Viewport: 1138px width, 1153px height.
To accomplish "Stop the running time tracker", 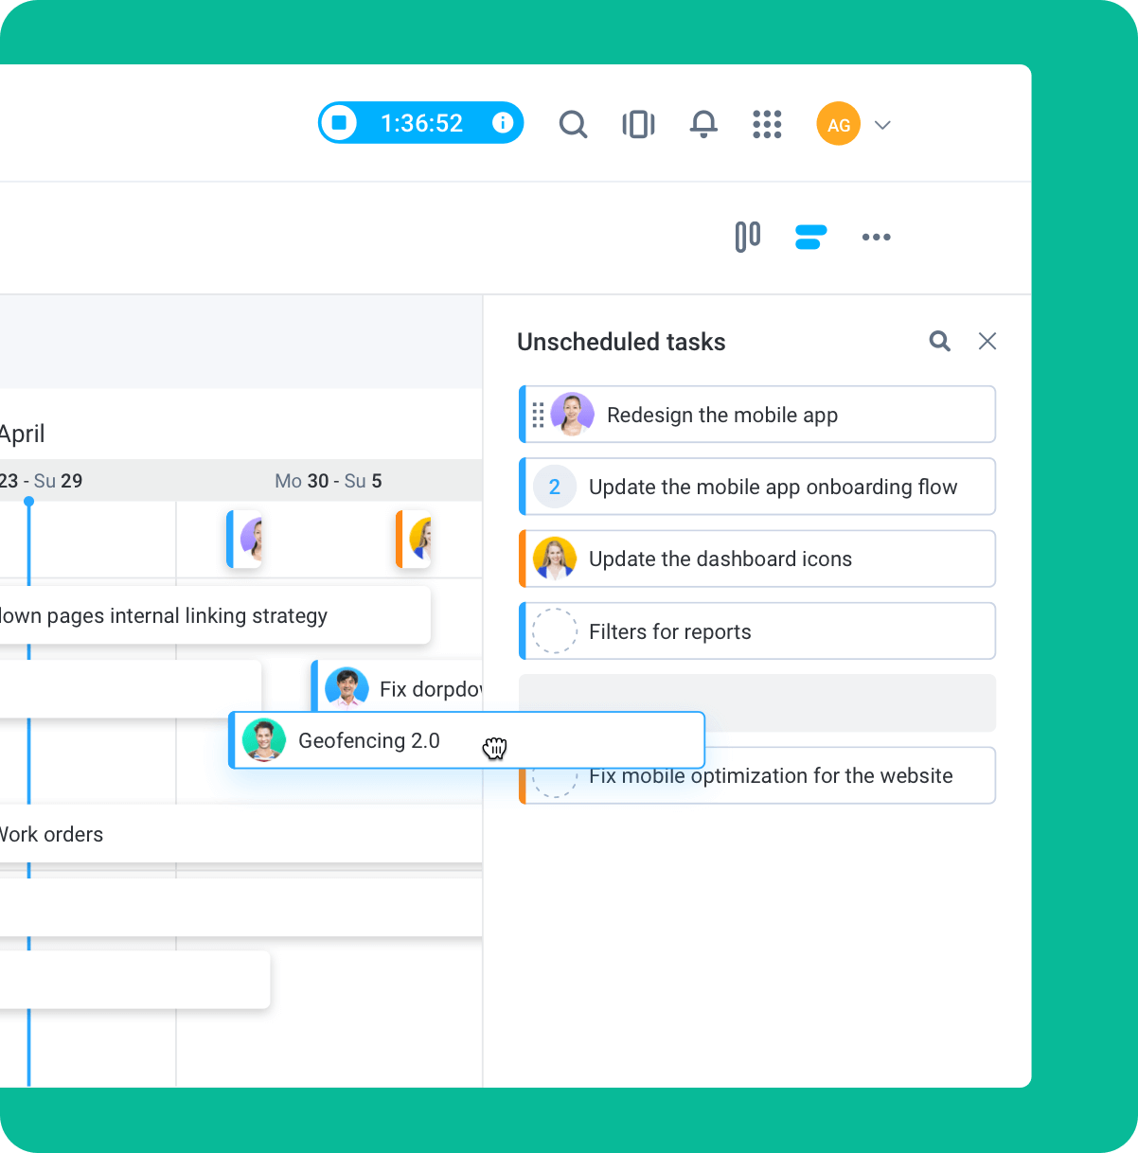I will click(339, 123).
